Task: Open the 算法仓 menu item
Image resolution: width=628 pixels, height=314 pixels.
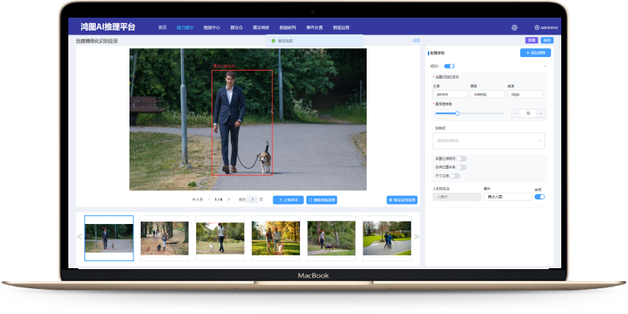Action: (236, 27)
